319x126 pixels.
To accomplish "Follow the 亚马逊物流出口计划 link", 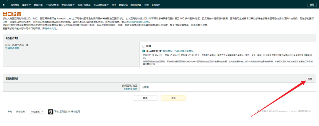I will [139, 22].
